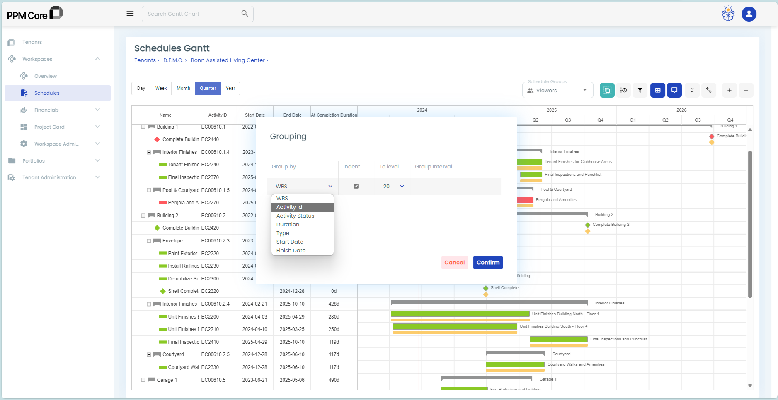Click the collapse-all rows icon
778x400 pixels.
click(691, 90)
